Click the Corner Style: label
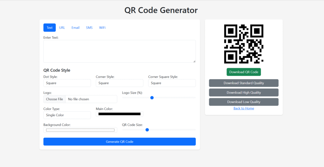Image resolution: width=324 pixels, height=167 pixels. [105, 77]
